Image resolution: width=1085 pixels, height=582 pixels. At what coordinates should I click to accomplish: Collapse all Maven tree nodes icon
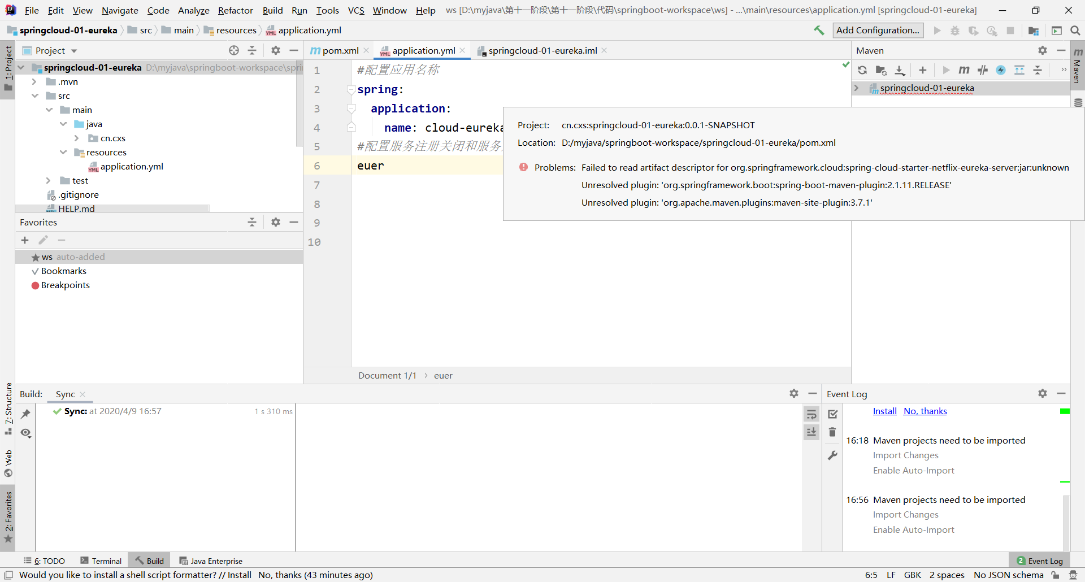pos(1038,70)
